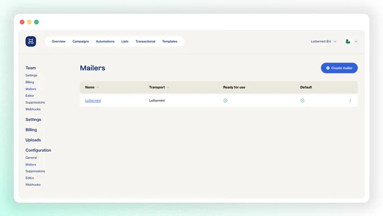383x216 pixels.
Task: Open Webhooks under Configuration
Action: [x=33, y=184]
